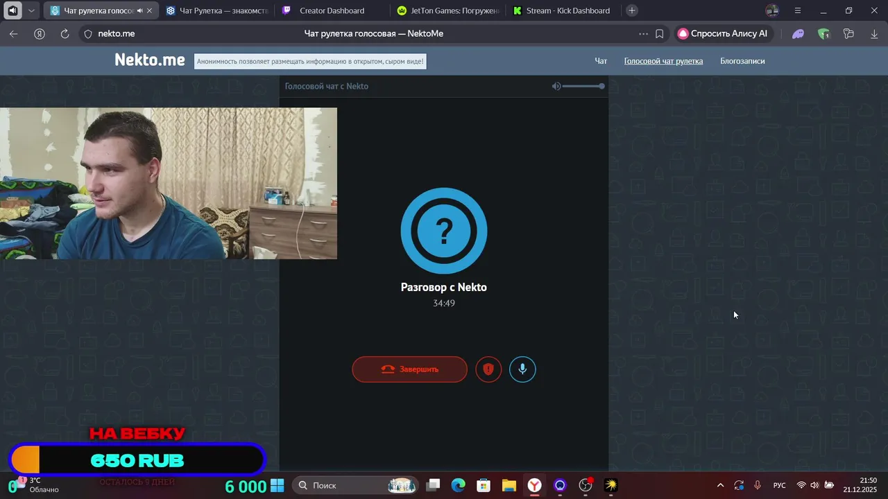Open system volume tray icon
This screenshot has width=888, height=499.
tap(814, 485)
